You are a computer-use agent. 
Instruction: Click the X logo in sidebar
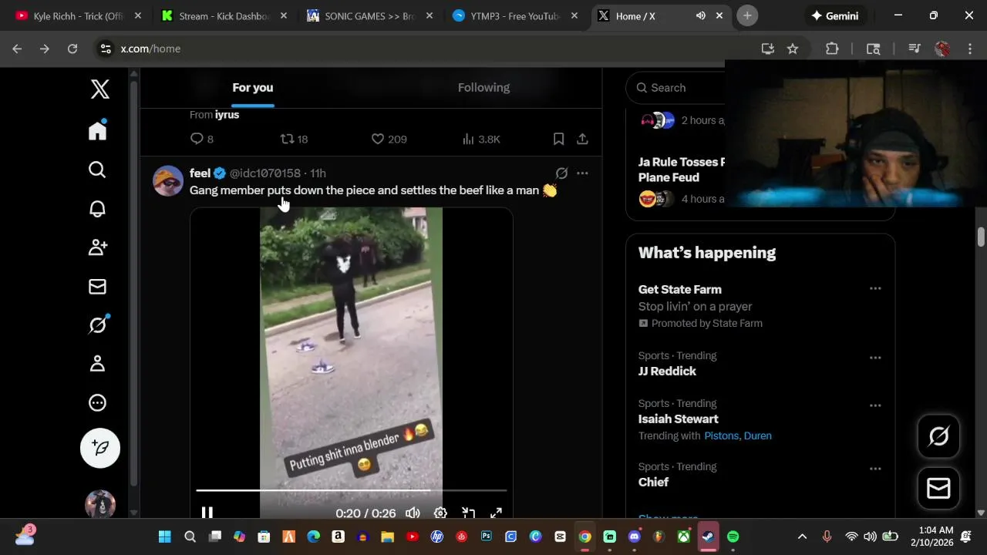click(x=100, y=89)
